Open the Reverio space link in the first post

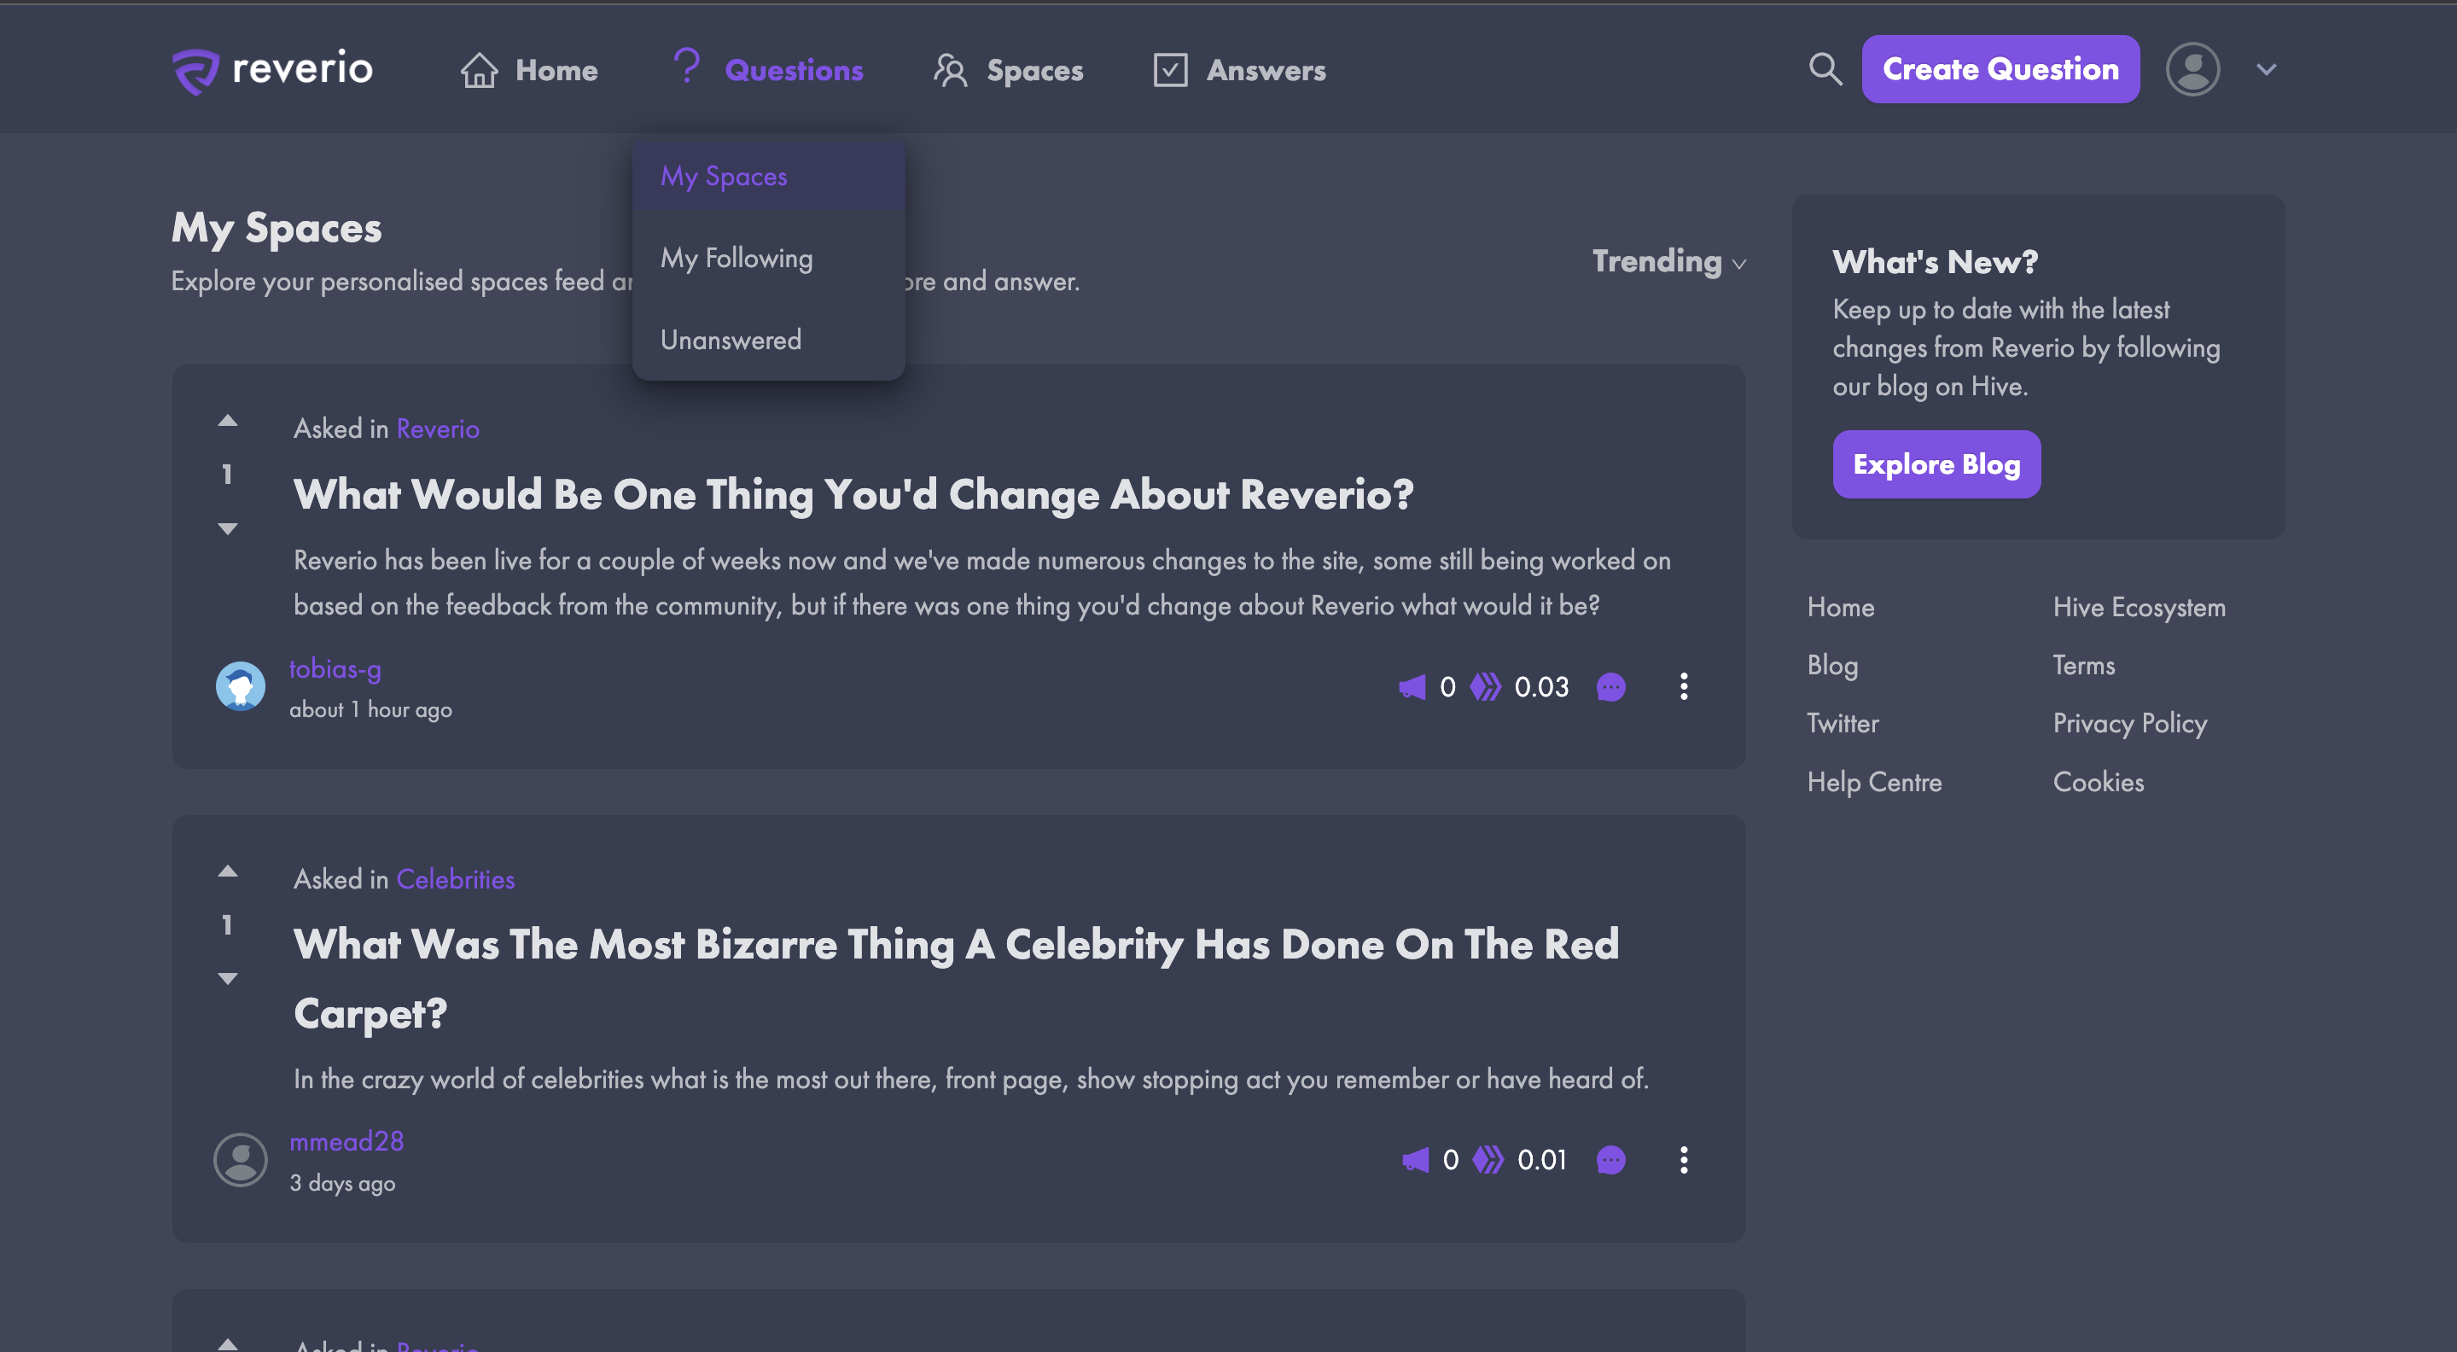[x=438, y=428]
